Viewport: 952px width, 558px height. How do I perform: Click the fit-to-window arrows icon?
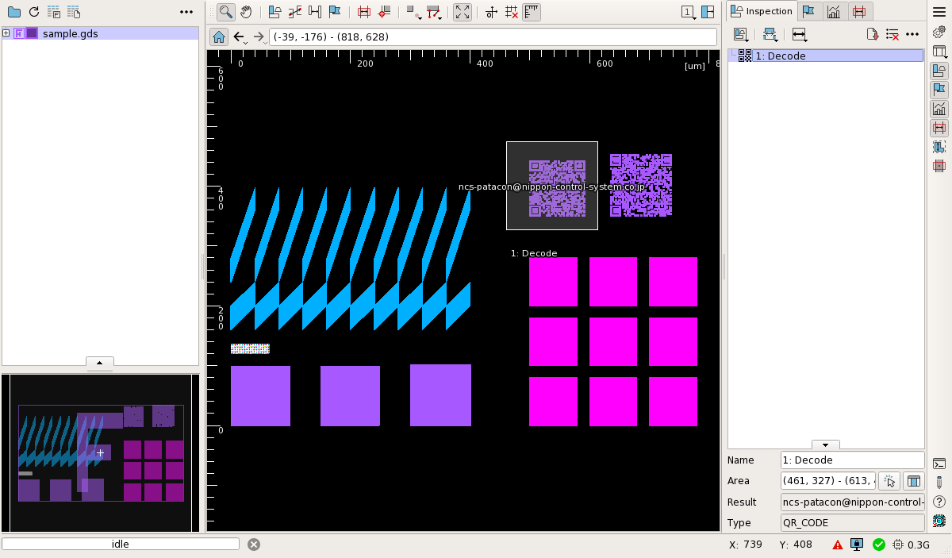[x=463, y=12]
